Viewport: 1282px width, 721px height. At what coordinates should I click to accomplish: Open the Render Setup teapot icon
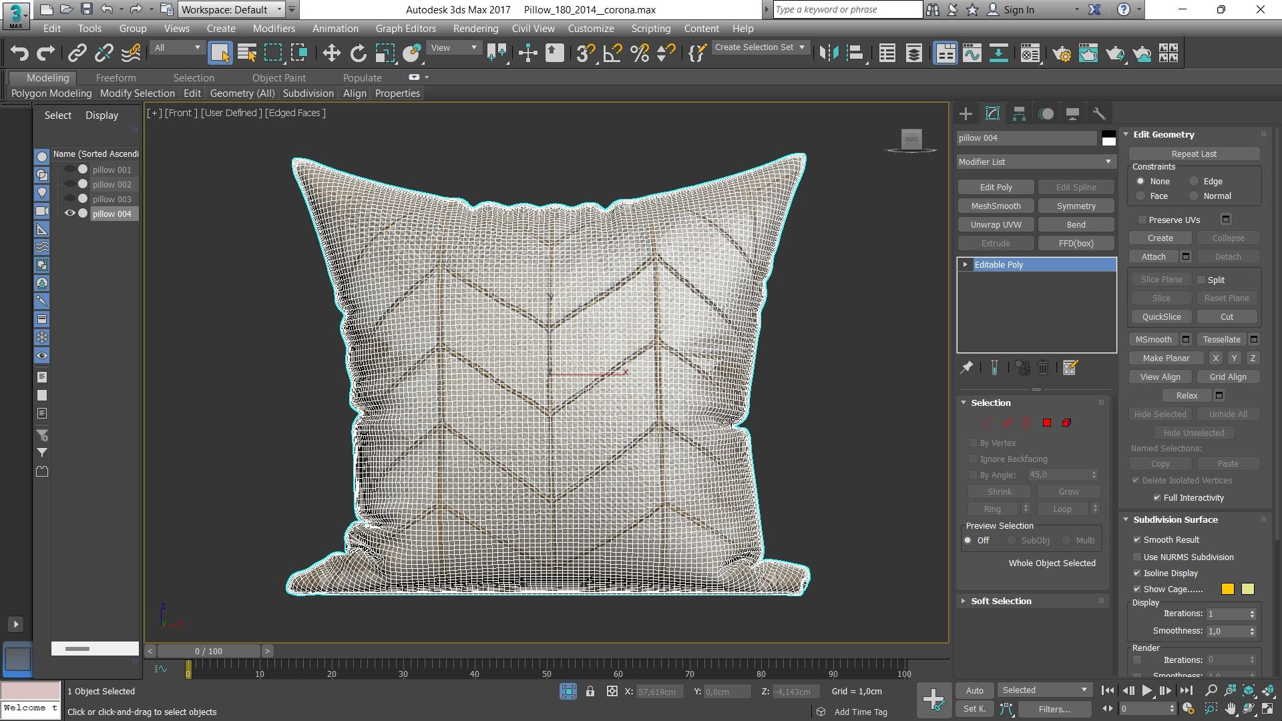click(1062, 53)
